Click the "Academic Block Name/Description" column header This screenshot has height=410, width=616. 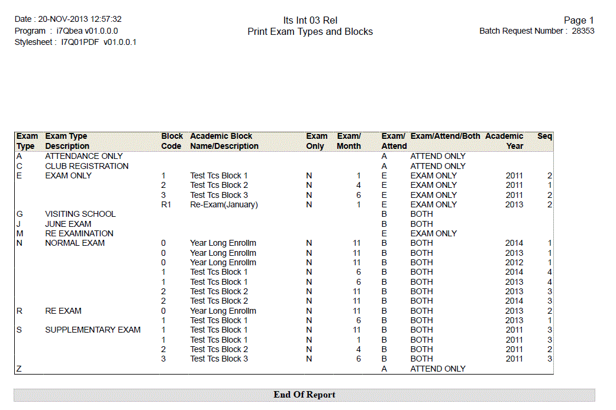[224, 141]
